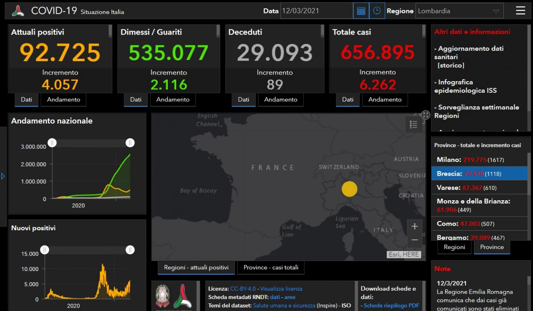533x311 pixels.
Task: Select Brescia in the province list
Action: (x=479, y=174)
